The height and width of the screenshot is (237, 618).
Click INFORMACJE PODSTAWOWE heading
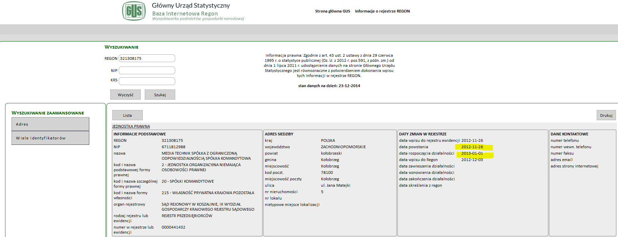click(x=140, y=134)
